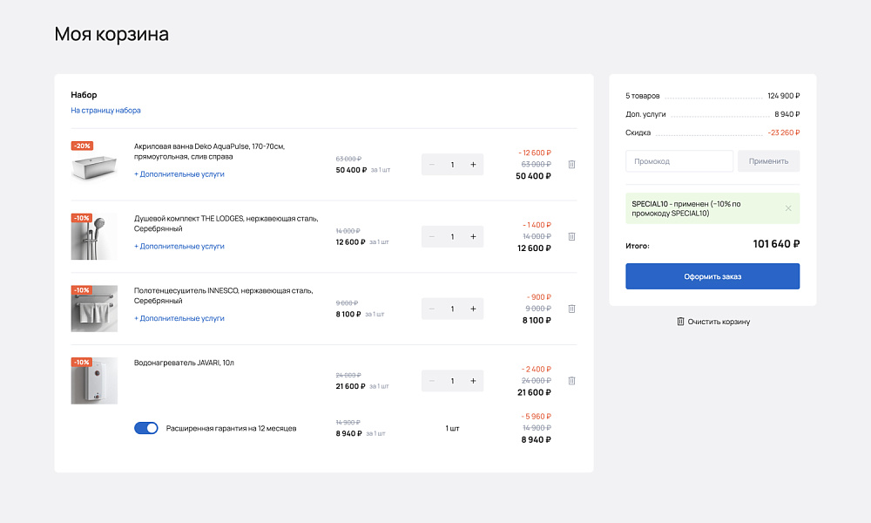The width and height of the screenshot is (871, 523).
Task: Dismiss the SPECIAL10 promo code notice
Action: (x=788, y=208)
